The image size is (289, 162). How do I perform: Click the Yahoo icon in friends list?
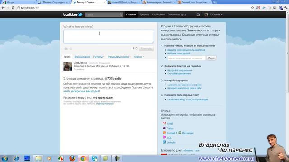tap(164, 128)
